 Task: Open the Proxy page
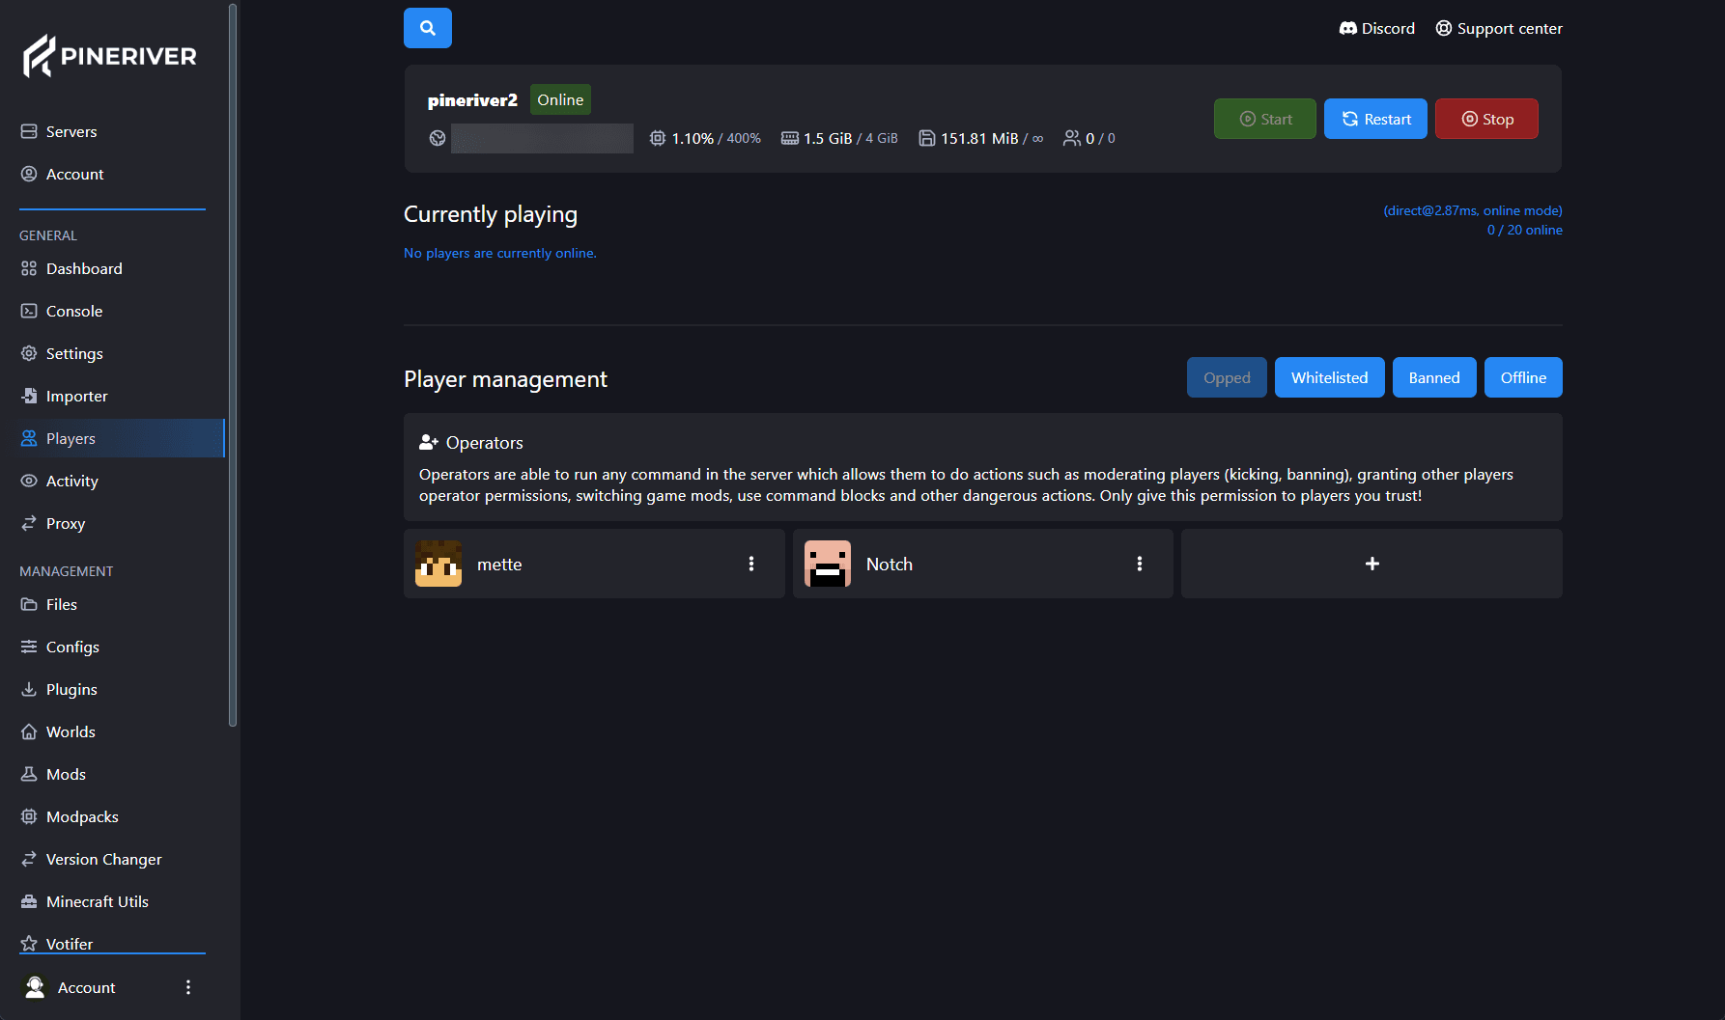tap(112, 523)
